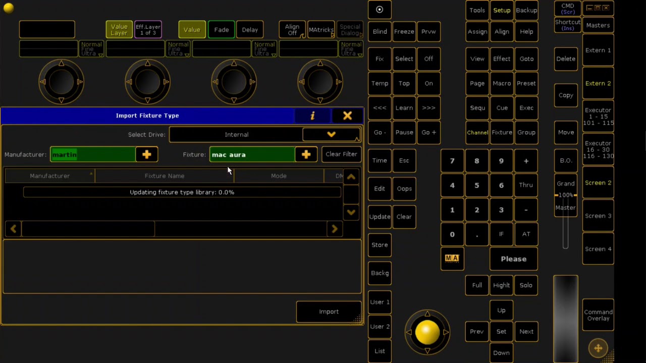Click the orange plus icon below Command Overlay
646x363 pixels.
click(x=598, y=348)
